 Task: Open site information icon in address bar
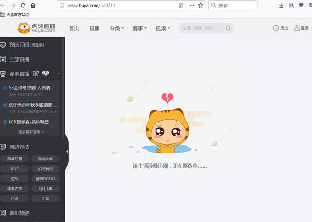[62, 5]
